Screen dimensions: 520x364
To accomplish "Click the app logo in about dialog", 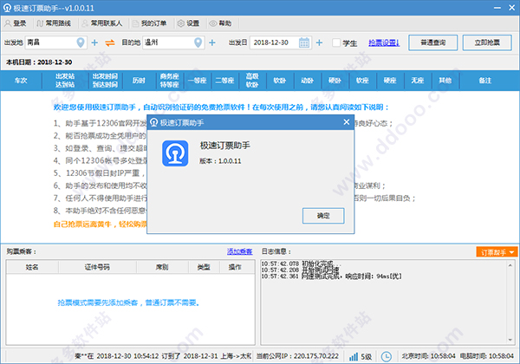I will [x=175, y=153].
